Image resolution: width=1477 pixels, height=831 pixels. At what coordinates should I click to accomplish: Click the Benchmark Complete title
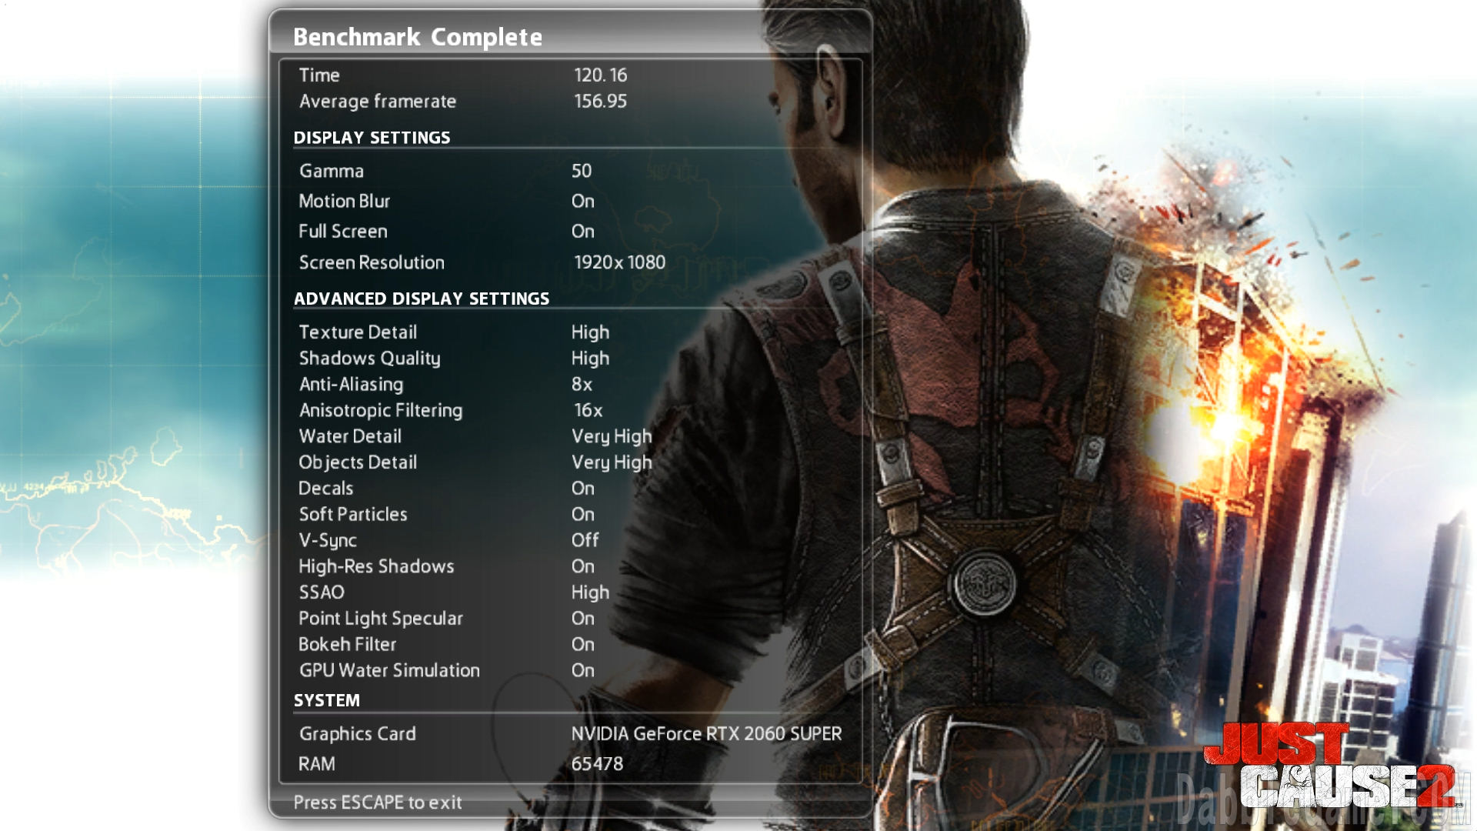click(x=418, y=37)
